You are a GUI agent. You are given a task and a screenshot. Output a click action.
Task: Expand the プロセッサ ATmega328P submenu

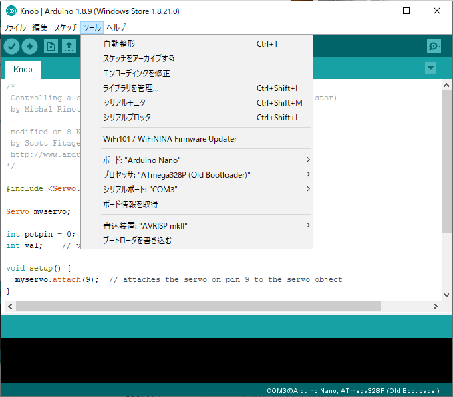(x=206, y=174)
